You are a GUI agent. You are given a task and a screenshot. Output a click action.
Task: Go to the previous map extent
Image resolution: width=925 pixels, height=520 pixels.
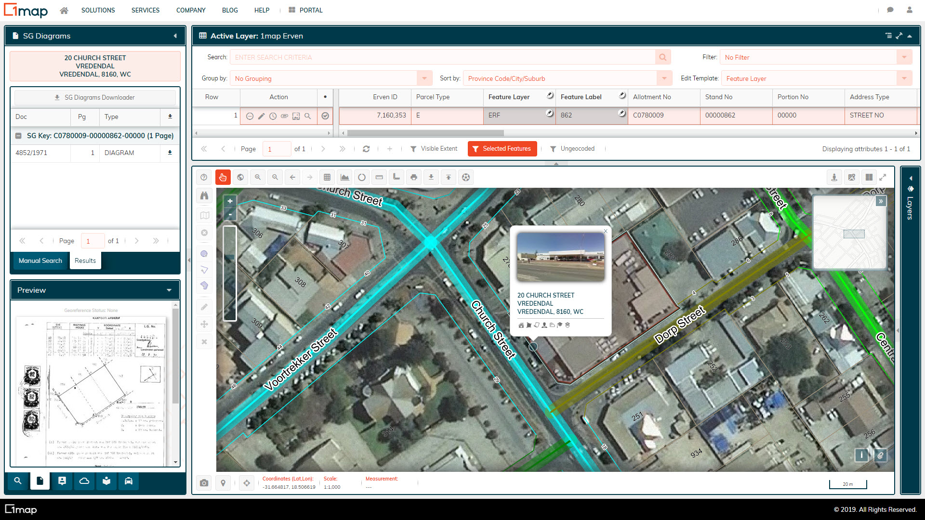click(x=292, y=177)
